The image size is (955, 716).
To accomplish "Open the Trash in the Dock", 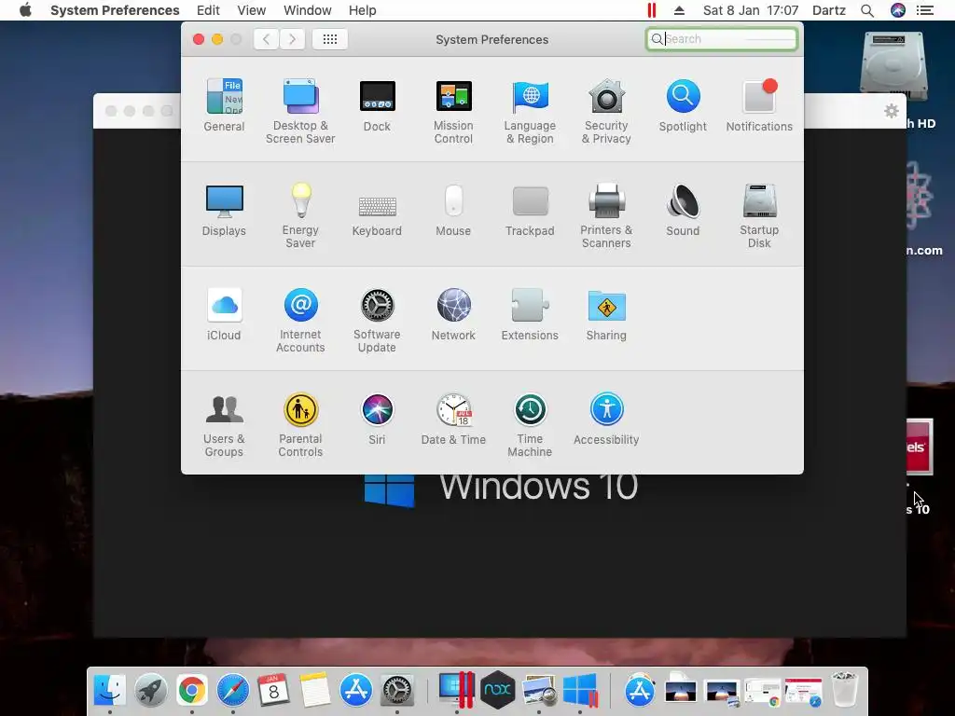I will (845, 691).
